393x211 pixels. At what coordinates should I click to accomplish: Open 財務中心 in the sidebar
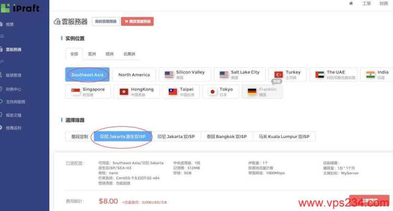pos(14,89)
